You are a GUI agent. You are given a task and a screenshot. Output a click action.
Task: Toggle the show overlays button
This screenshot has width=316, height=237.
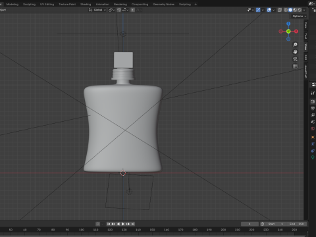point(269,10)
